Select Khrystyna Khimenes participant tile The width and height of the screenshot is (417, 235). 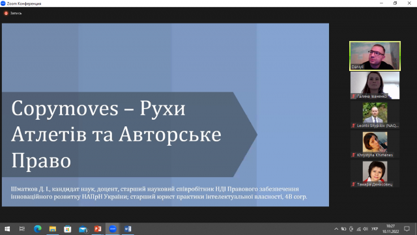(375, 145)
